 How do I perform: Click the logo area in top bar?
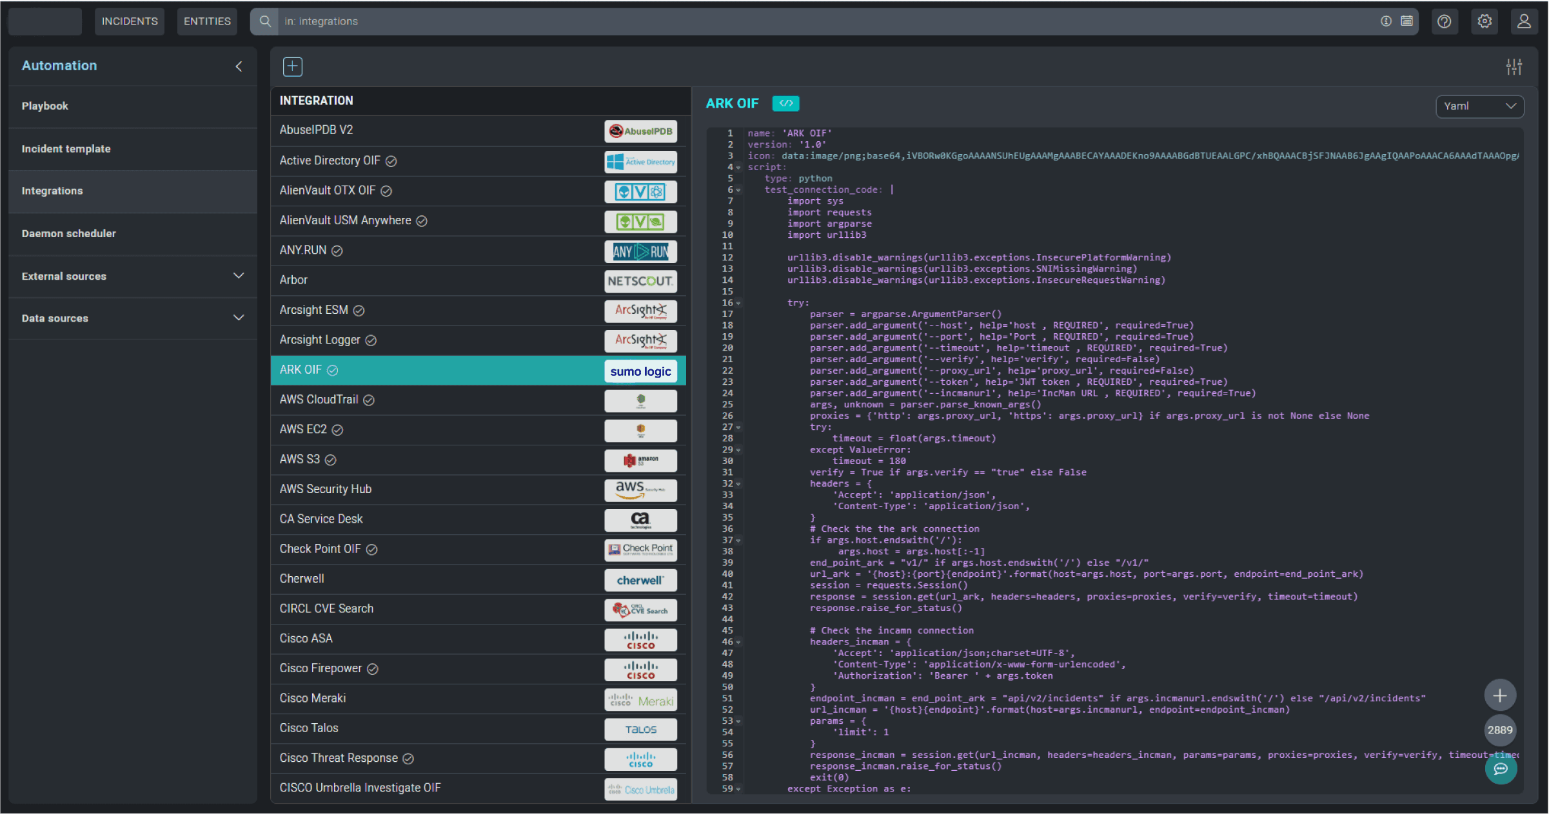coord(44,21)
